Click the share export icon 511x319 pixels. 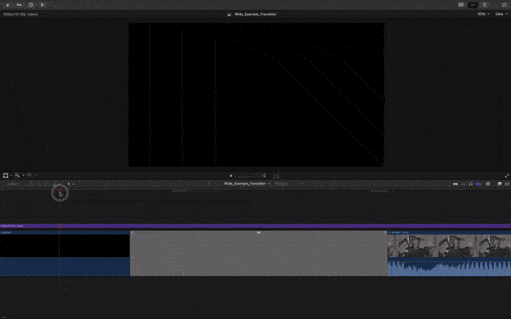coord(504,5)
